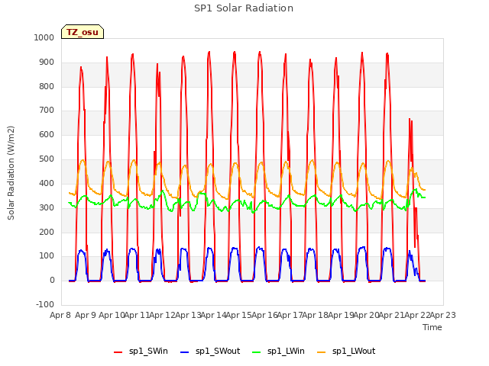Click the 300 y-axis tick label

(x=47, y=207)
